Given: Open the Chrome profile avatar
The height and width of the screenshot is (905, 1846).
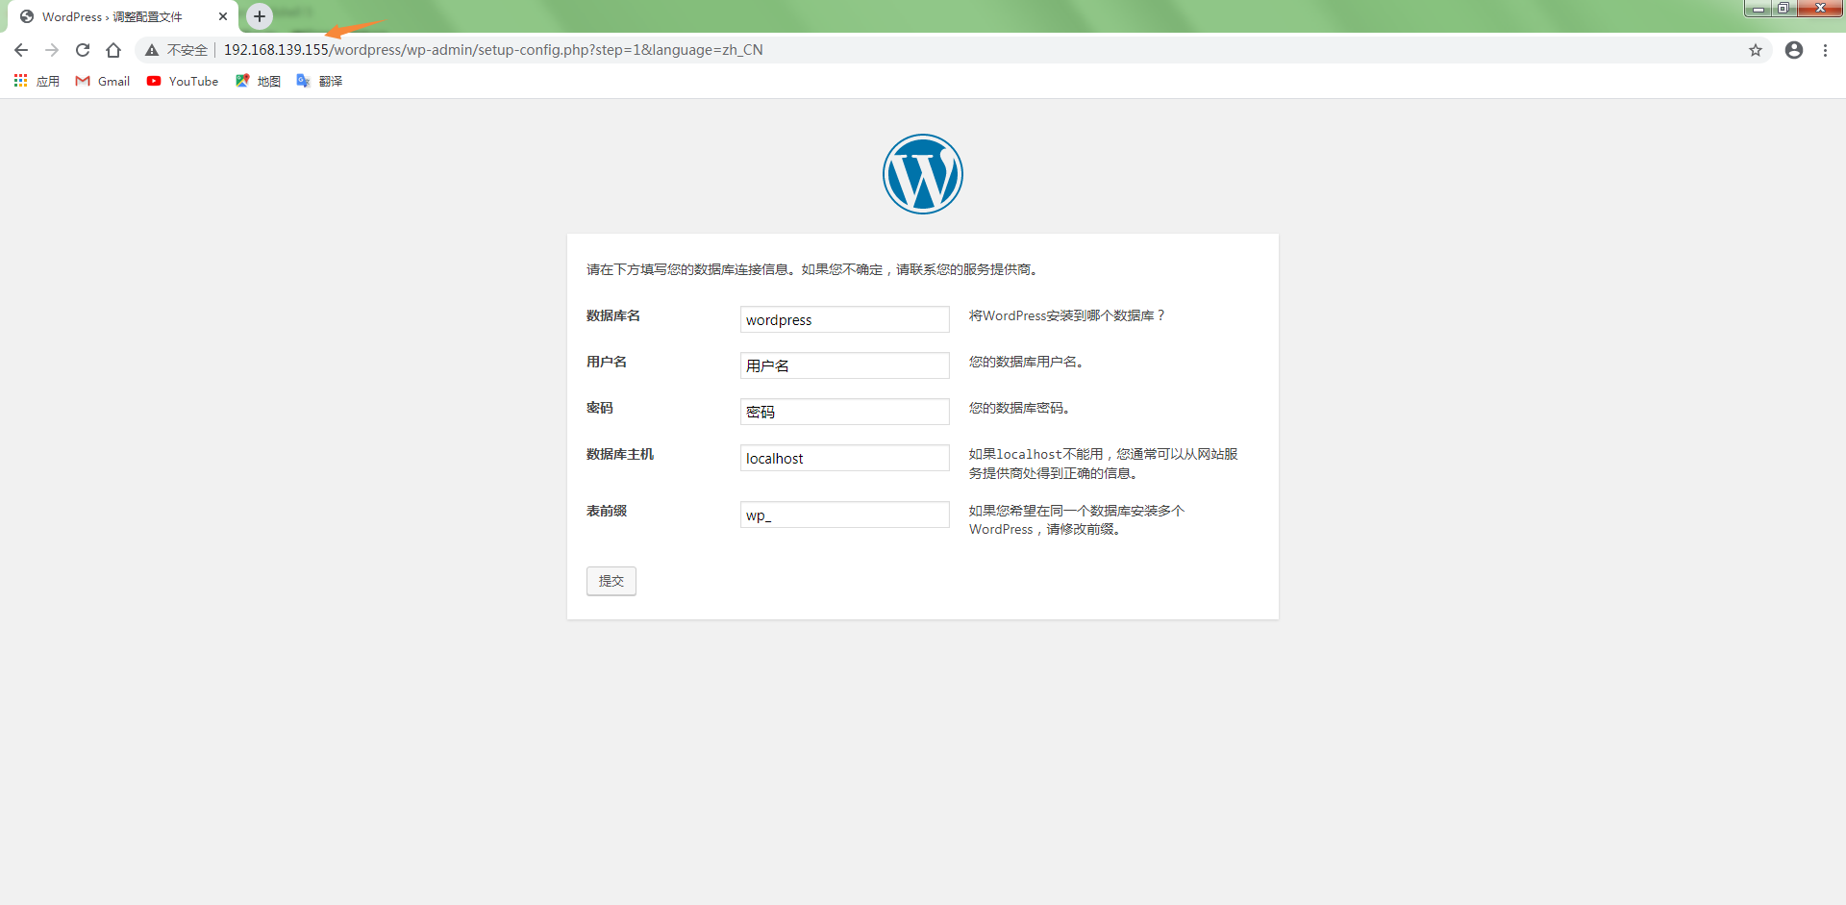Looking at the screenshot, I should click(x=1793, y=50).
